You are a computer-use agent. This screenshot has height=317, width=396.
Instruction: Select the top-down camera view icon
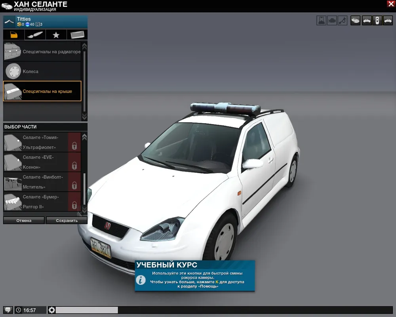tap(377, 20)
